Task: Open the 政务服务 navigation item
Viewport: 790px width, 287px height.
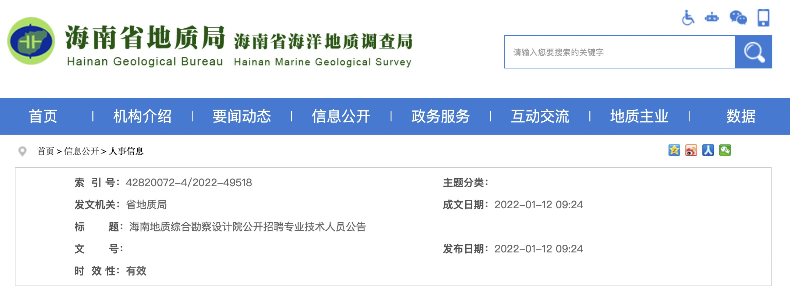Action: point(440,116)
